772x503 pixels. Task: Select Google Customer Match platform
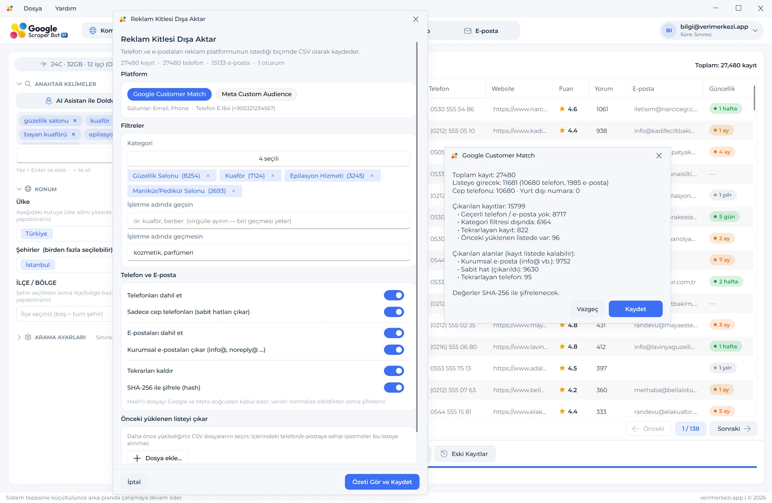click(169, 94)
